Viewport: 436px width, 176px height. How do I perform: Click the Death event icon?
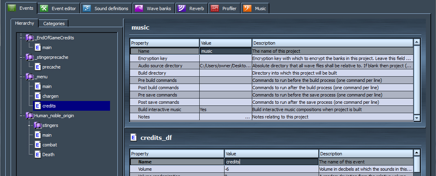pyautogui.click(x=37, y=155)
